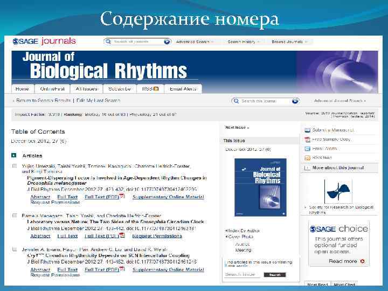Viewport: 388px width, 291px height.
Task: Open Abstract of Cry1 Circadian Rhythmicity article
Action: pos(40,269)
